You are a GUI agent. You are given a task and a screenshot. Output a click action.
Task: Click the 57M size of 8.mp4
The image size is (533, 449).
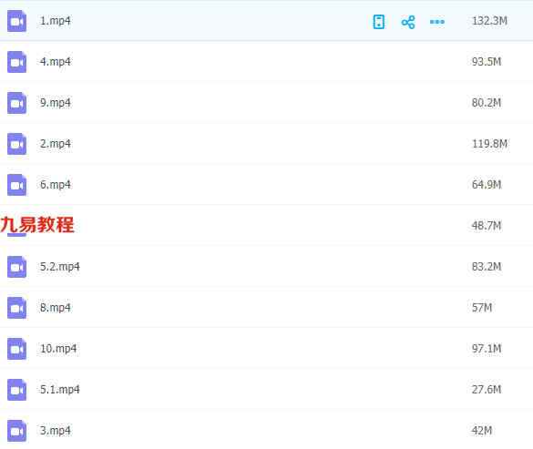(x=482, y=308)
